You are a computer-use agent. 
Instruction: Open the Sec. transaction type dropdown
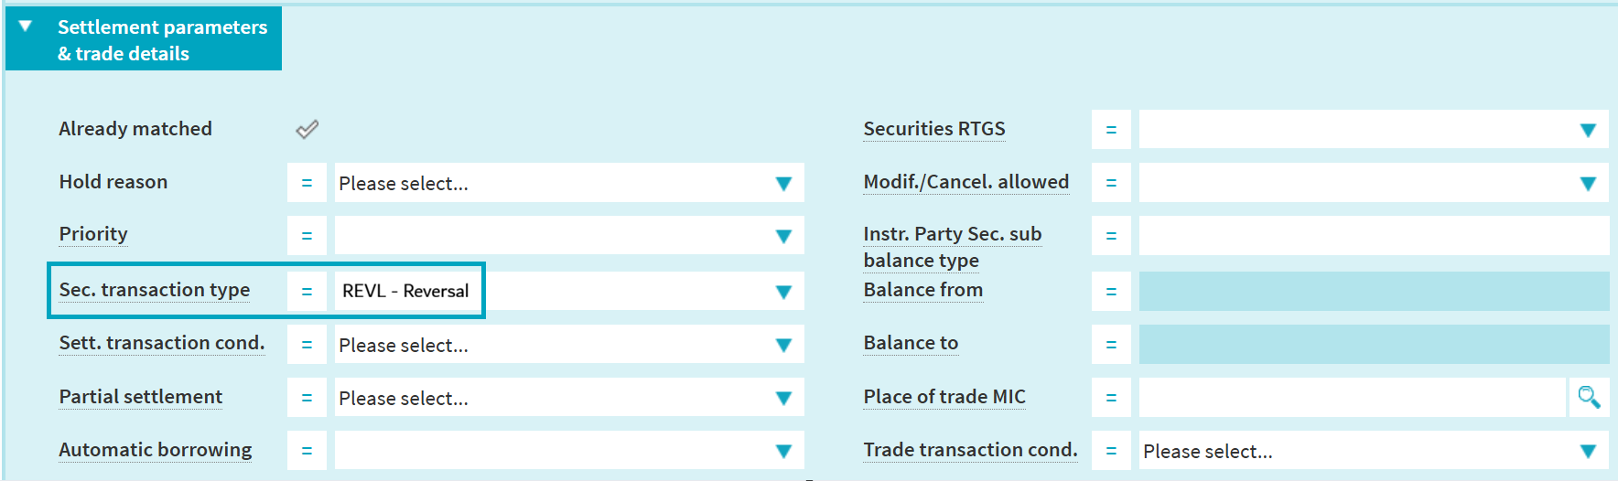click(x=782, y=292)
